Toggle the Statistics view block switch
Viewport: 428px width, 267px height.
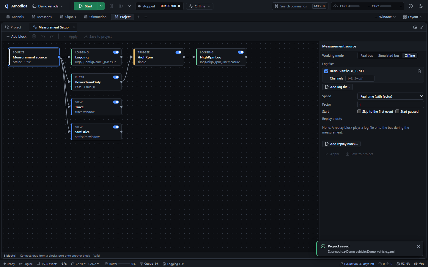pyautogui.click(x=116, y=127)
